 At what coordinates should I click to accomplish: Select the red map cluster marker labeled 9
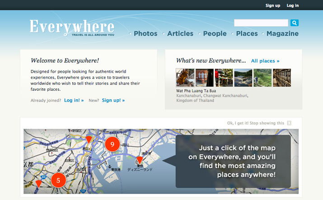(112, 144)
